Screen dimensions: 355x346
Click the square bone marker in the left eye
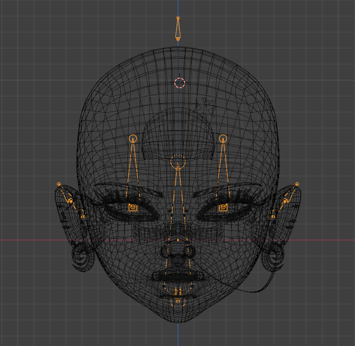133,207
